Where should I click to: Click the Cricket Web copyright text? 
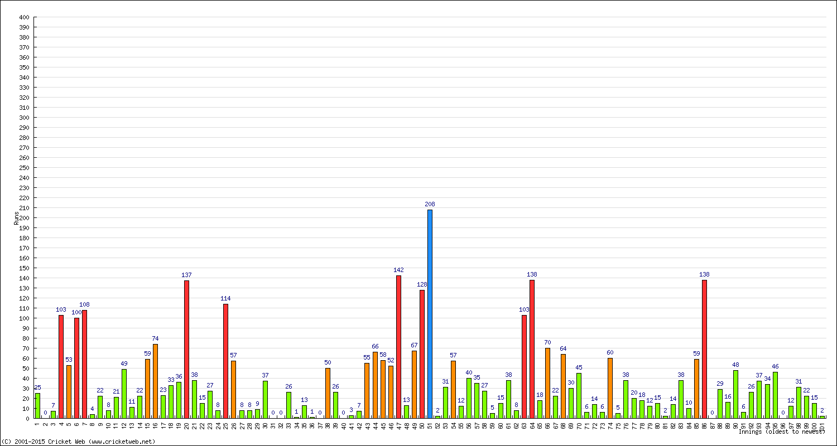click(79, 442)
